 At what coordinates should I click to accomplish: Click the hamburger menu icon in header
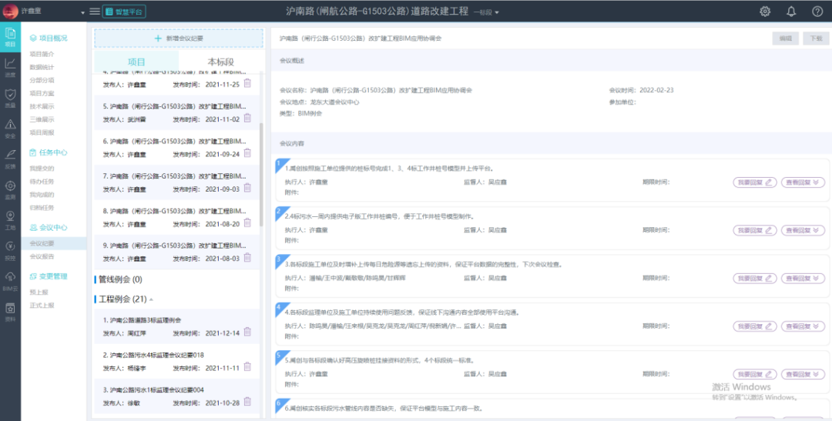point(95,11)
